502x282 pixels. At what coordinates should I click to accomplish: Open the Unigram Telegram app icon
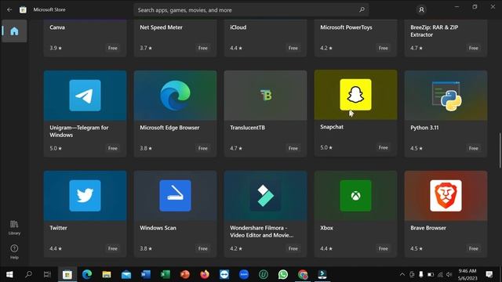(85, 96)
